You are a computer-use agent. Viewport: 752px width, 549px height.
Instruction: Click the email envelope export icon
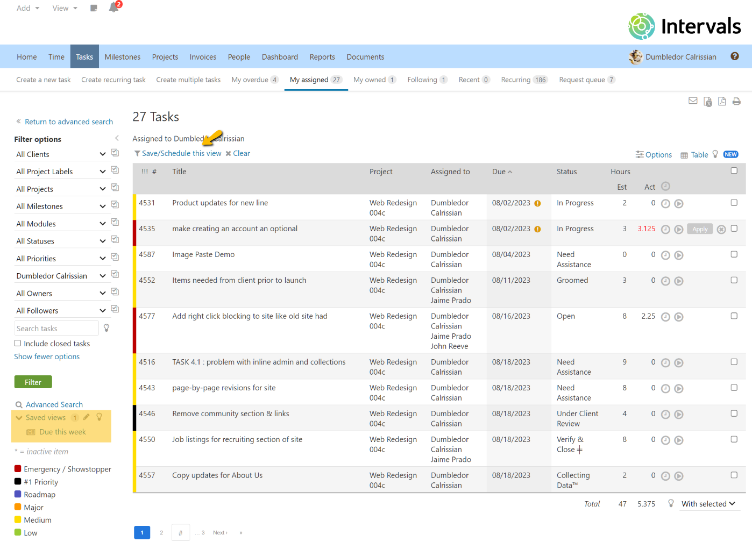[693, 101]
